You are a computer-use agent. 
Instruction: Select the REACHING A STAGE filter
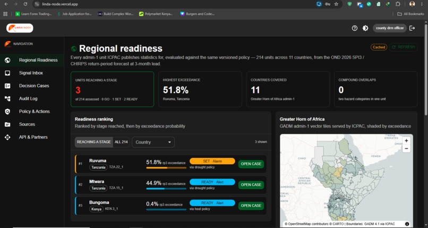tap(93, 142)
